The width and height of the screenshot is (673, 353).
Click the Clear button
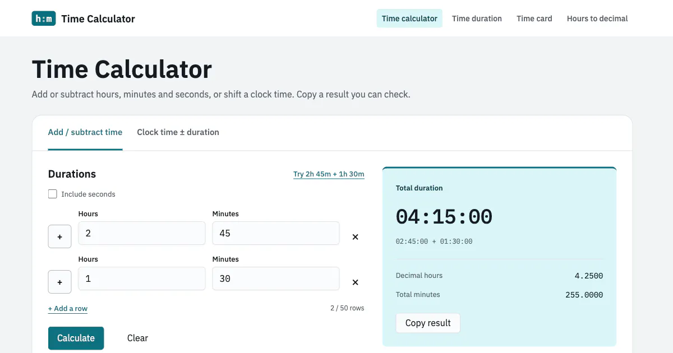point(137,338)
